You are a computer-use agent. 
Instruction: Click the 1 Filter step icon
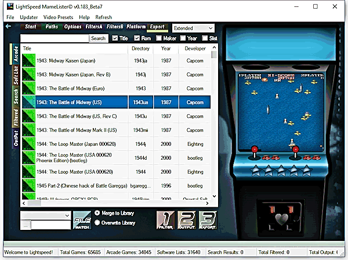[x=165, y=220]
